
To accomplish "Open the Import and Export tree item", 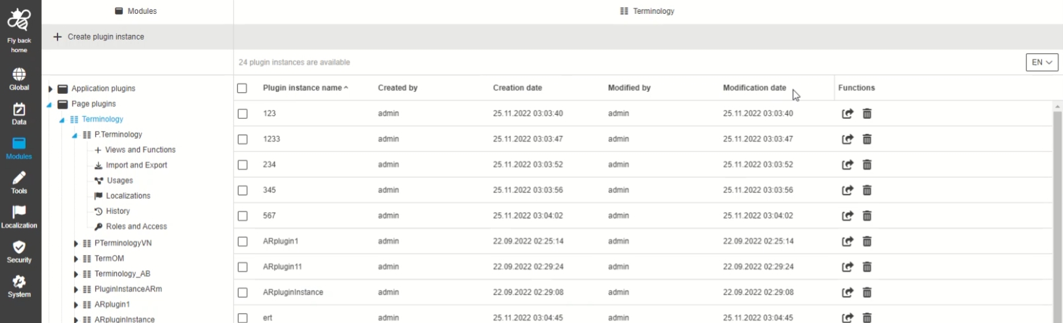I will pos(136,165).
